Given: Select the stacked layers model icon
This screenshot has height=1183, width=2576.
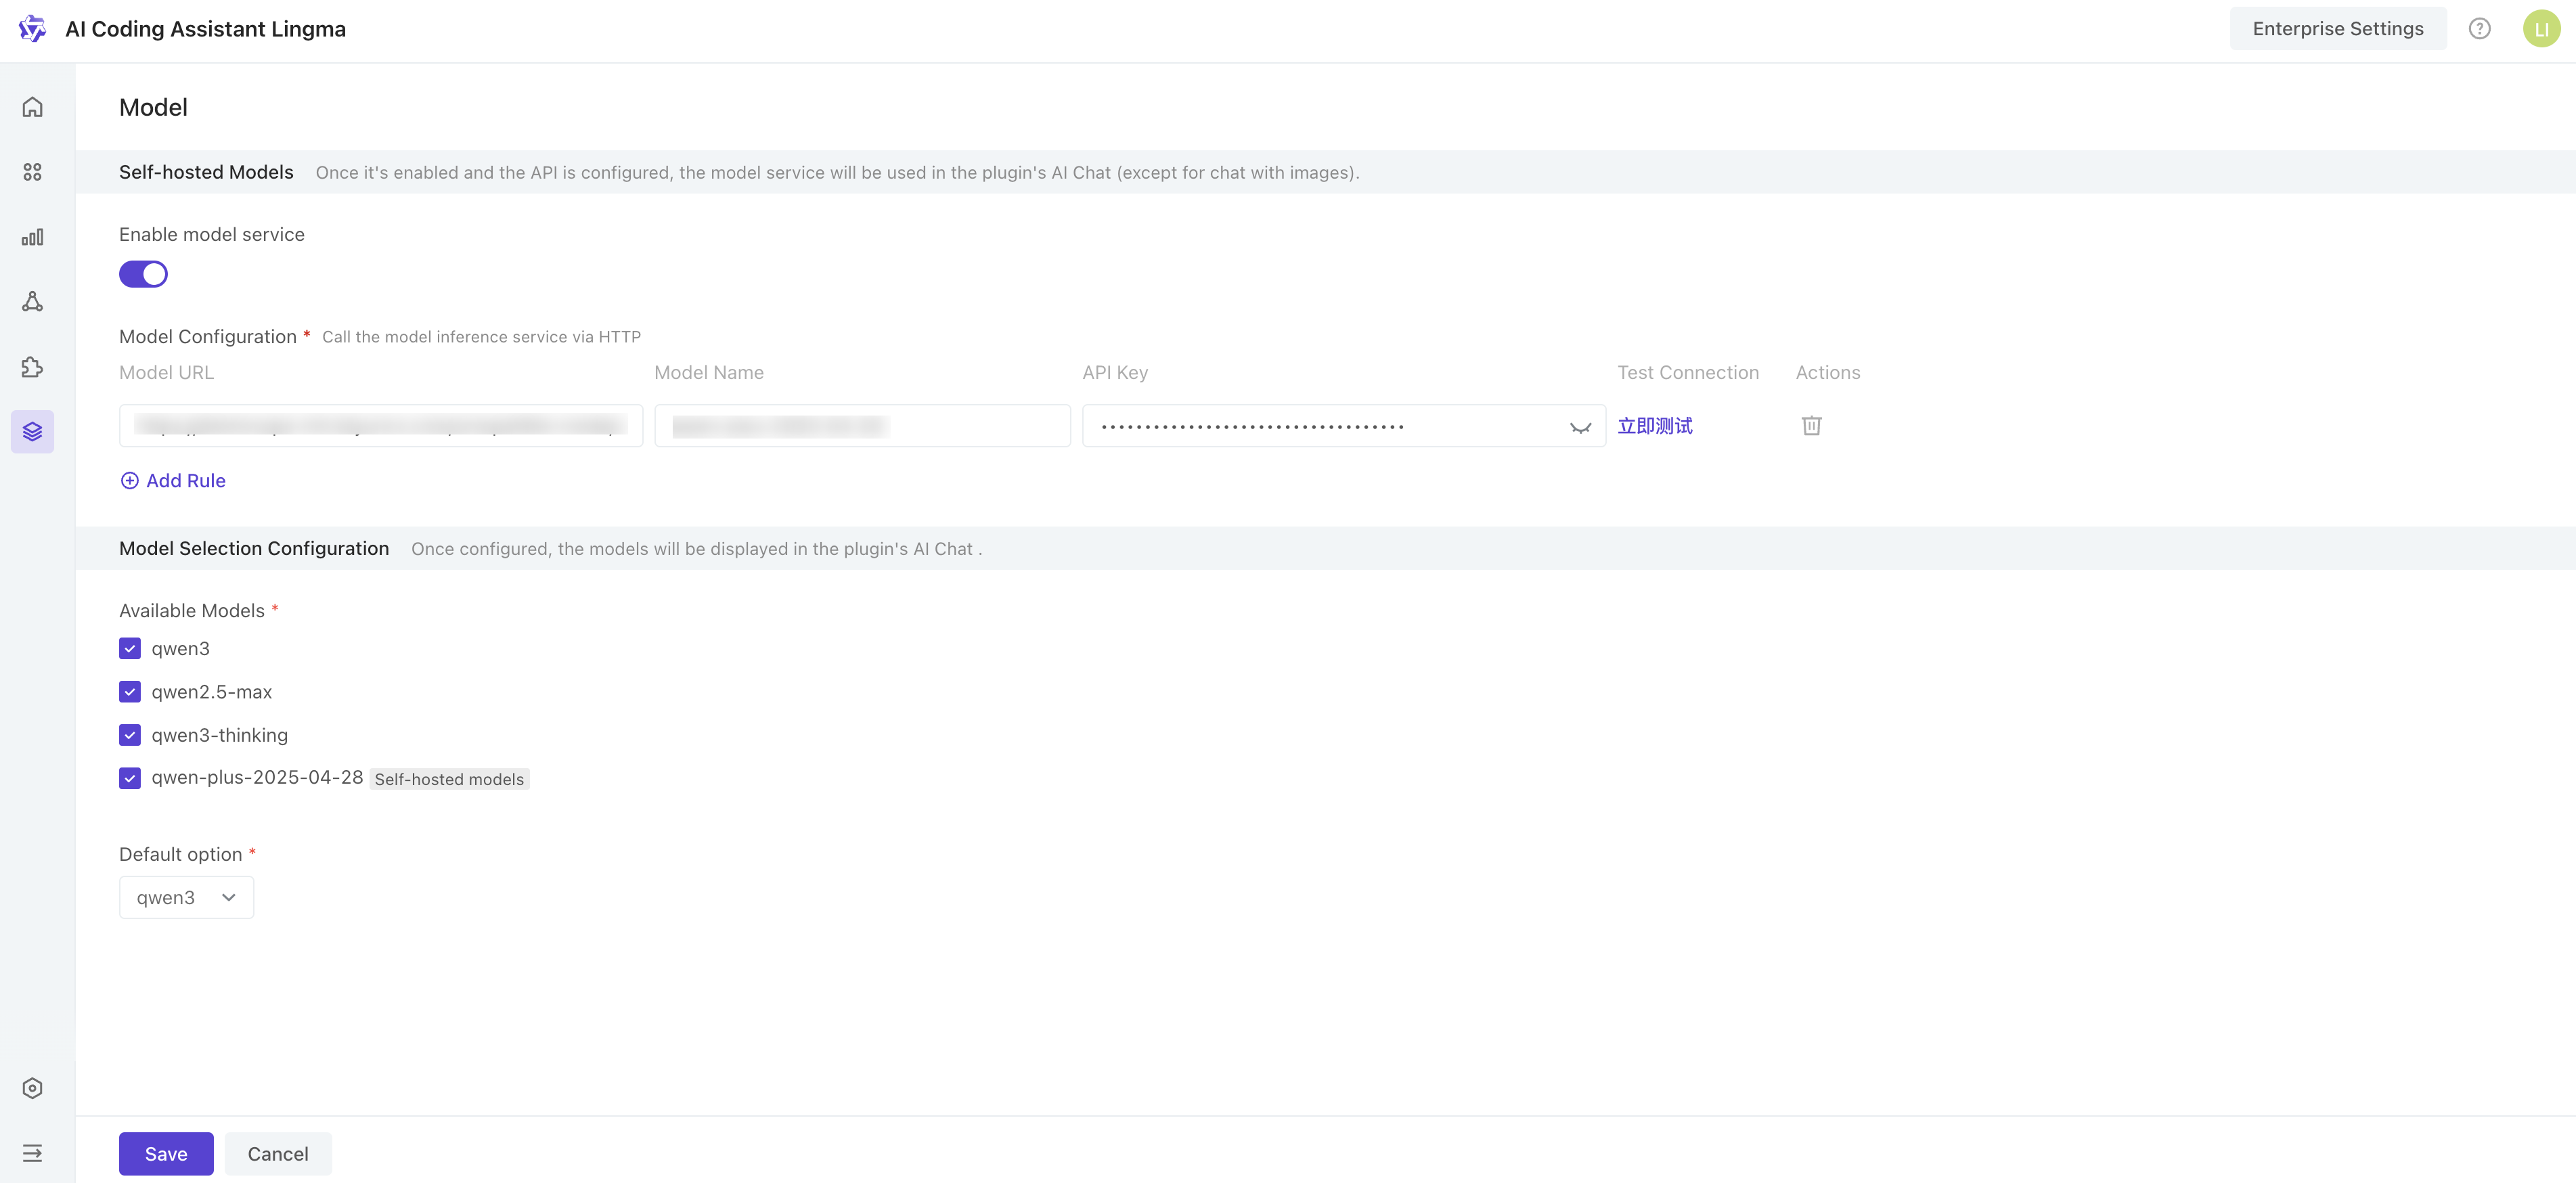Looking at the screenshot, I should pos(32,432).
